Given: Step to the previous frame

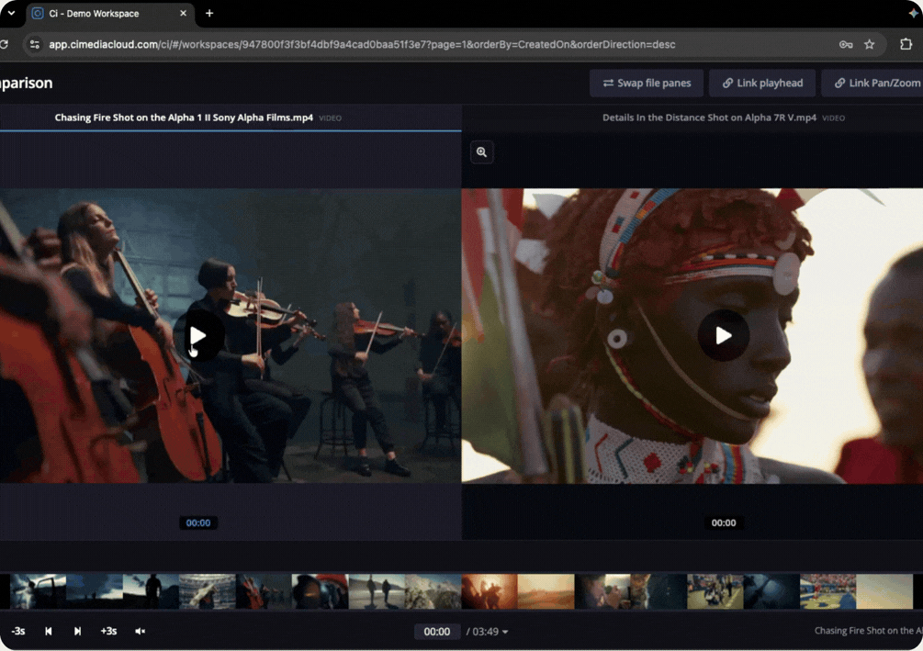Looking at the screenshot, I should (49, 631).
